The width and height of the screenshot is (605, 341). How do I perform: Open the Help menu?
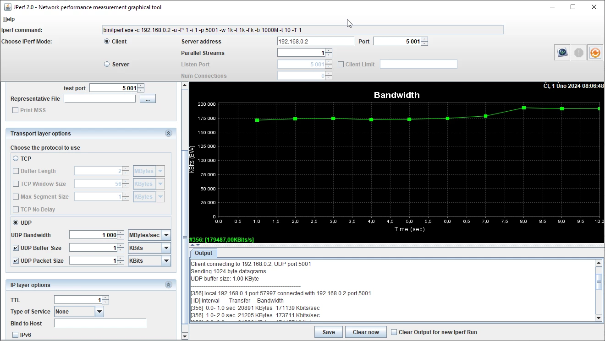coord(9,19)
